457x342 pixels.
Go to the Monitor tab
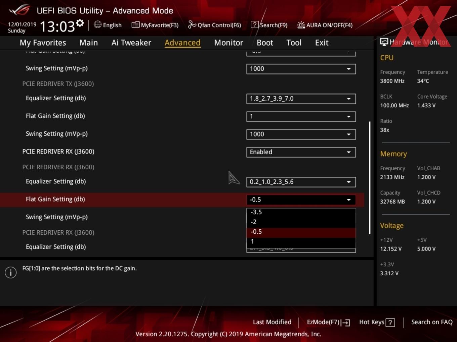229,43
